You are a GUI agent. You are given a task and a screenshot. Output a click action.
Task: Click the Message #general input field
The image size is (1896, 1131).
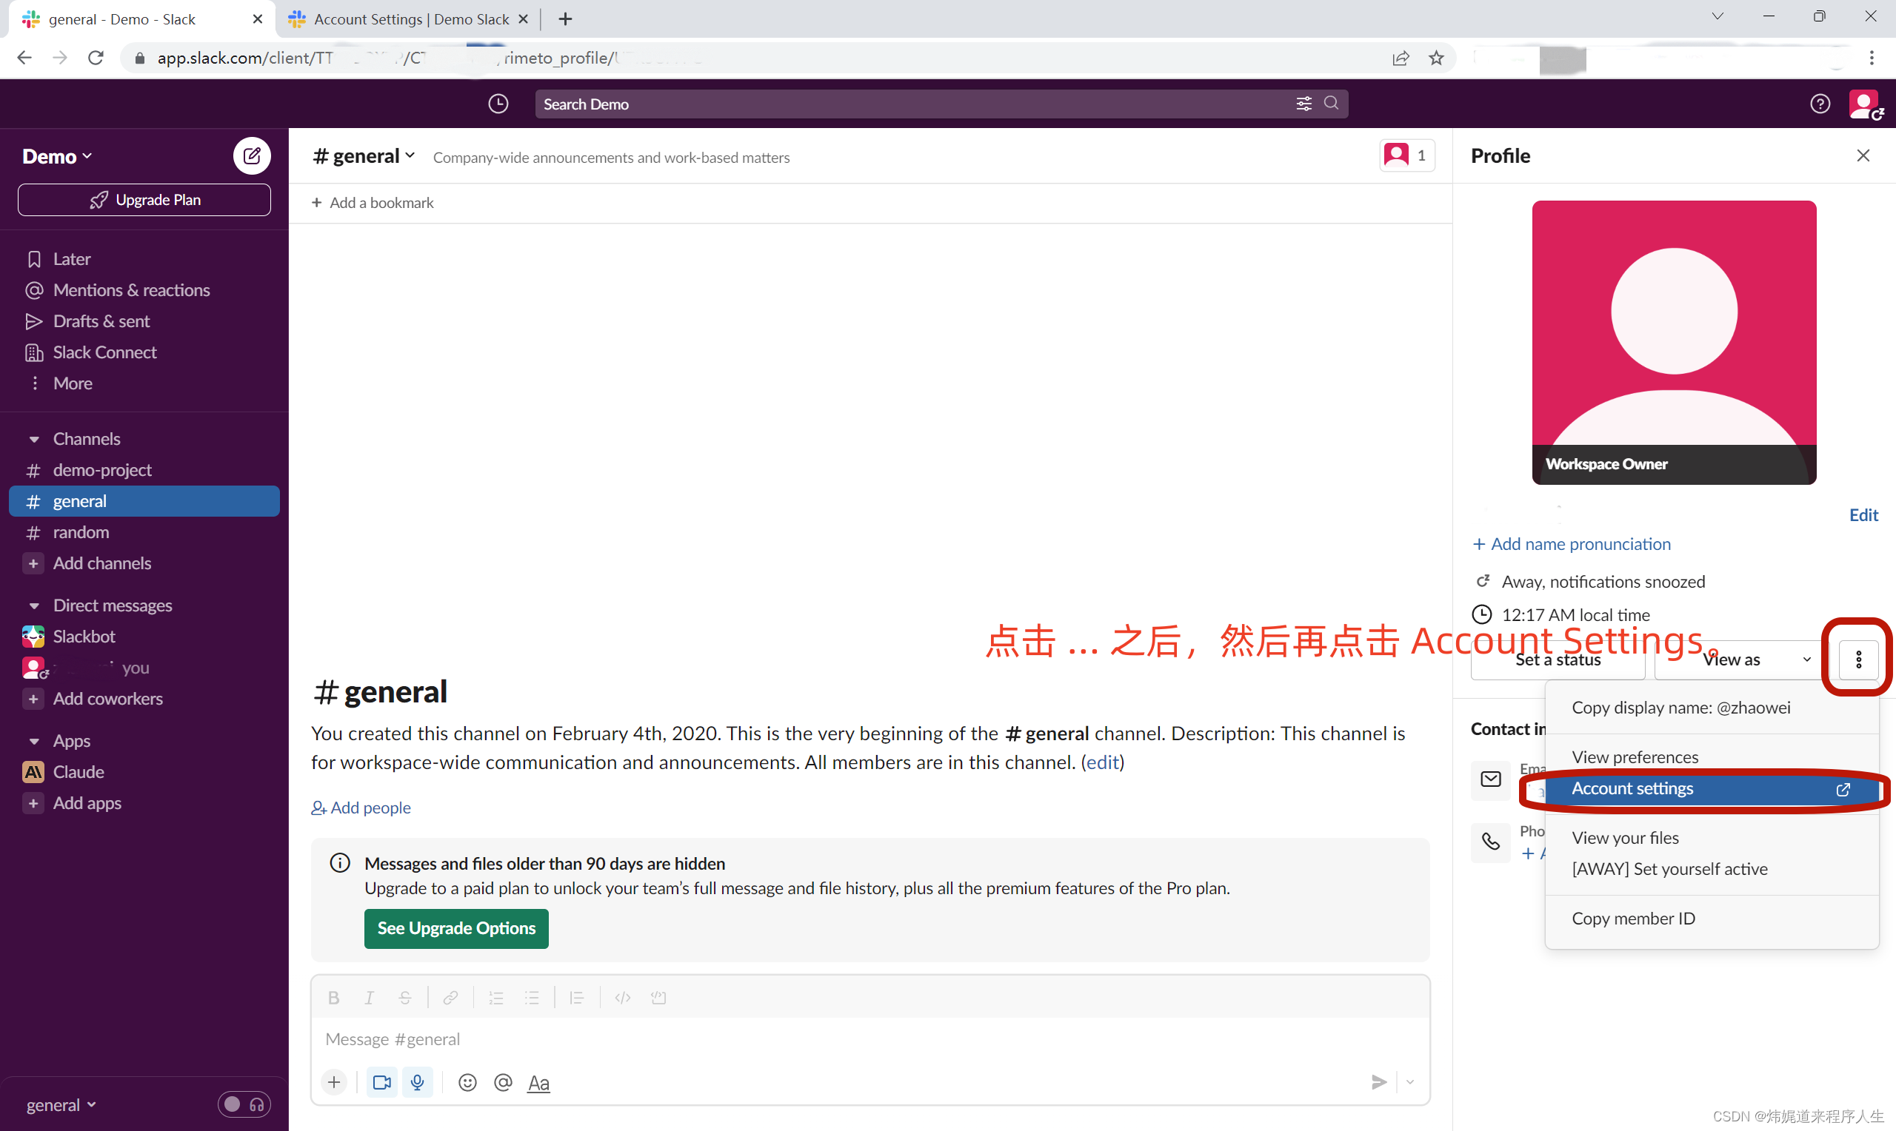(x=838, y=1038)
